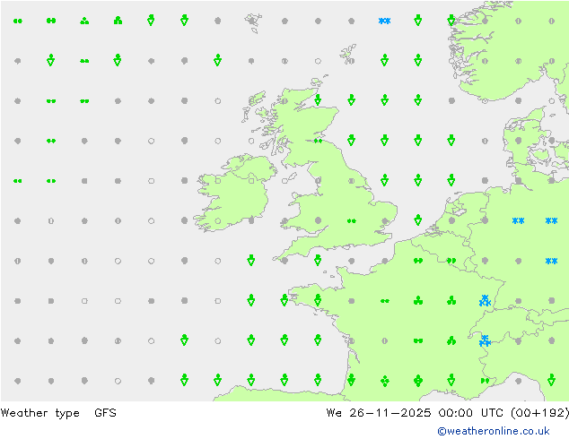This screenshot has height=439, width=569.
Task: Select the green rain symbol over central England
Action: pos(351,221)
